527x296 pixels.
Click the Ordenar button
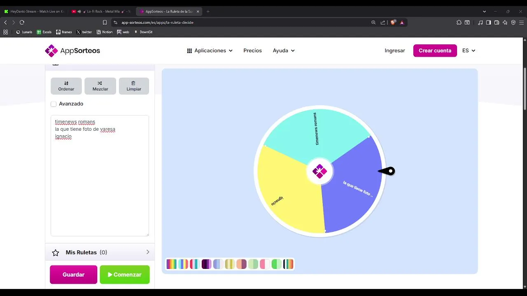66,86
